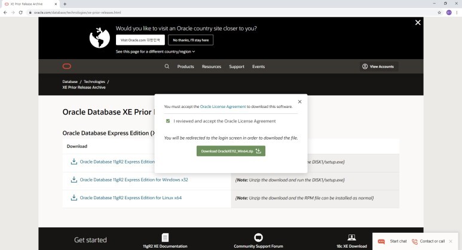Open the Chrome profile avatar
This screenshot has height=250, width=462.
pyautogui.click(x=449, y=13)
